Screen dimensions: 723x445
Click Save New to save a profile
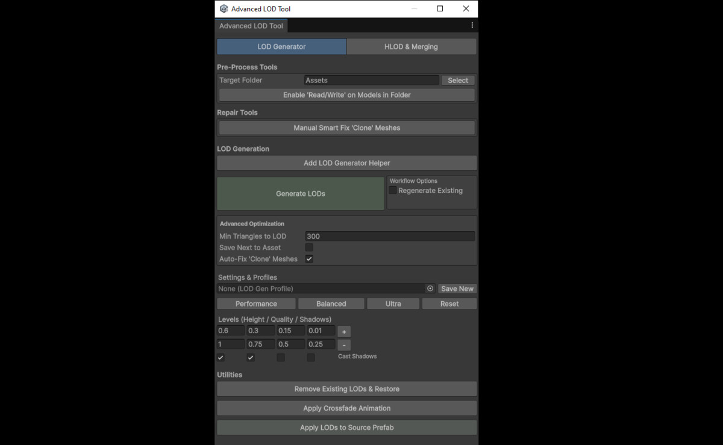pyautogui.click(x=457, y=289)
